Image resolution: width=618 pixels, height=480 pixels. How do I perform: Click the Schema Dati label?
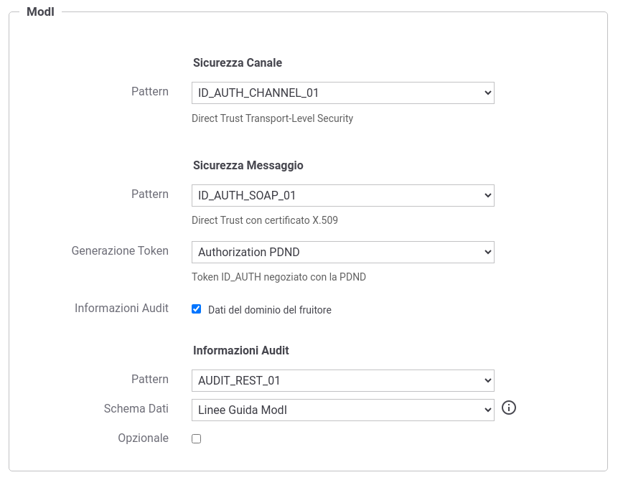(x=136, y=408)
